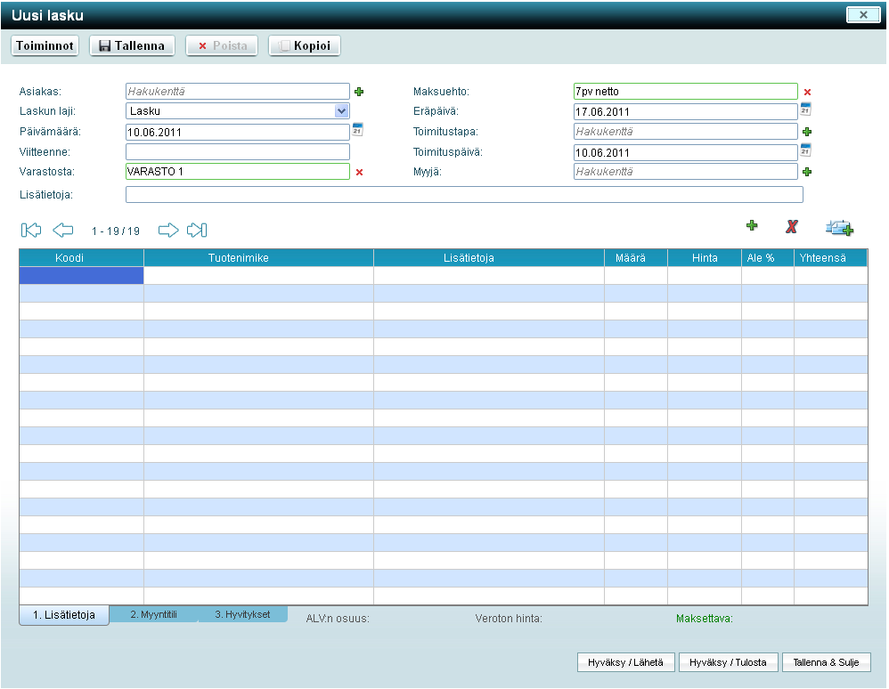This screenshot has width=889, height=689.
Task: Click the Yhteensä column header
Action: (830, 258)
